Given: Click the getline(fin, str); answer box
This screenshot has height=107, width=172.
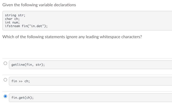Looking at the screenshot, I should point(90,65).
